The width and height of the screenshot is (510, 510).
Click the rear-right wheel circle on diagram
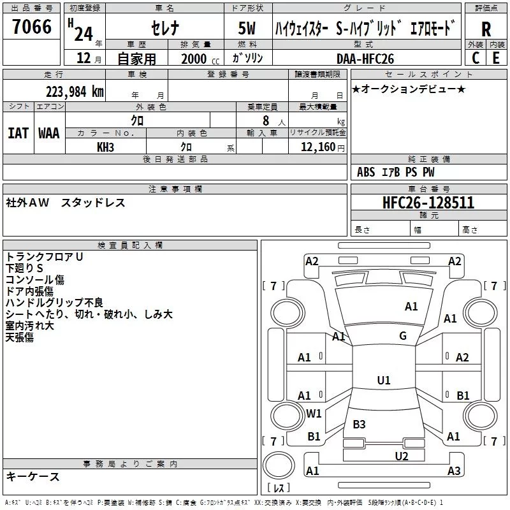(x=480, y=416)
